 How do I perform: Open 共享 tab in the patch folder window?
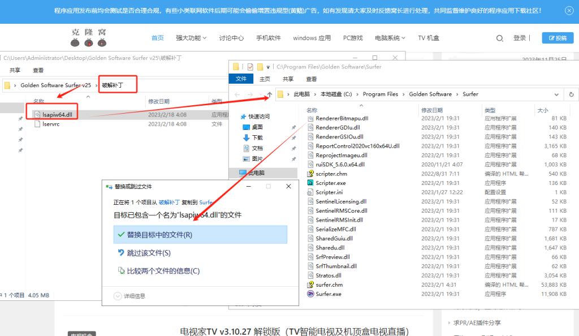point(15,70)
